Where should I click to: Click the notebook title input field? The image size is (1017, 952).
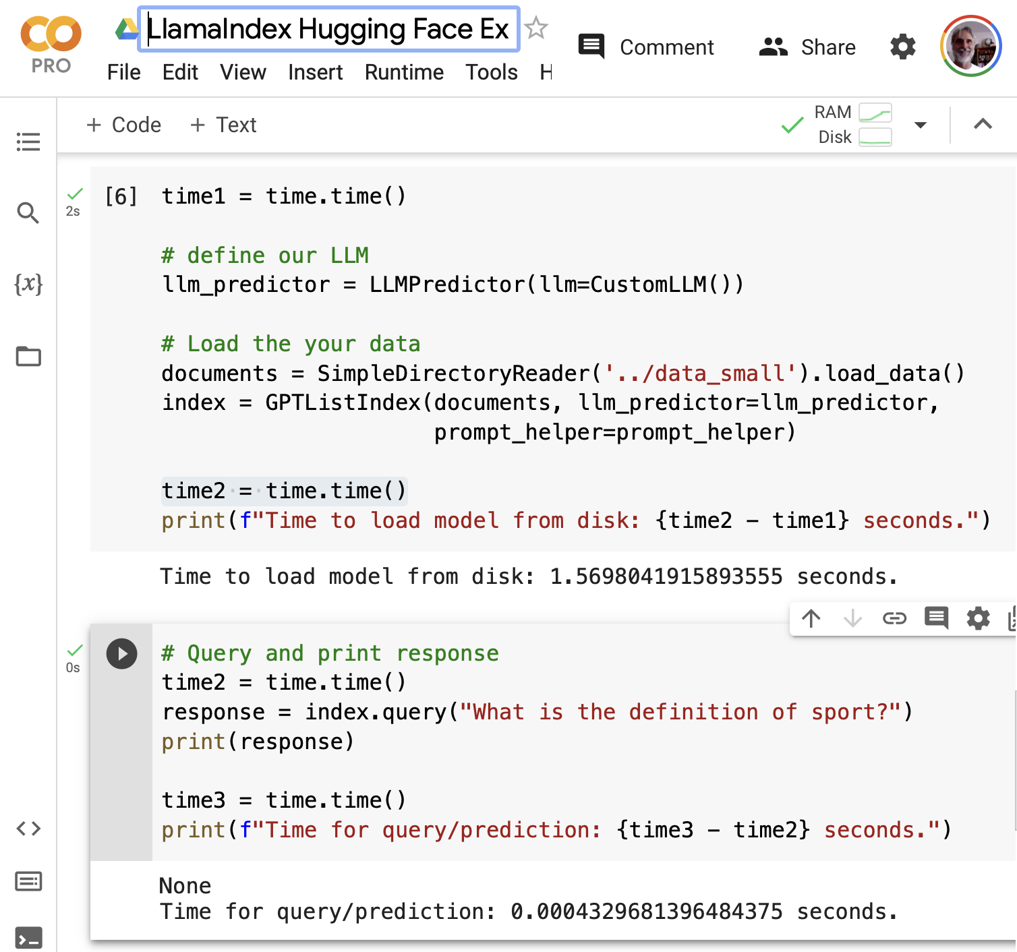click(x=328, y=29)
